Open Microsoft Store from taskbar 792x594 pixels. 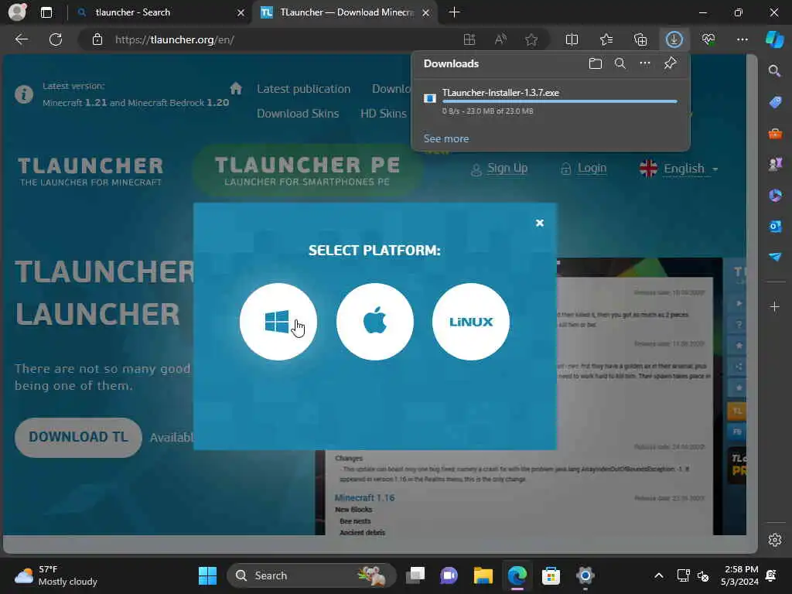551,575
